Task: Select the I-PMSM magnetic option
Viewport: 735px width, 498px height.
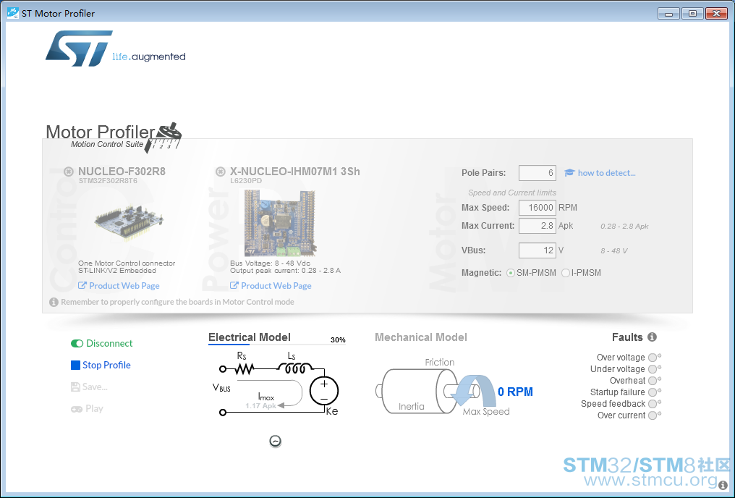Action: click(x=566, y=273)
